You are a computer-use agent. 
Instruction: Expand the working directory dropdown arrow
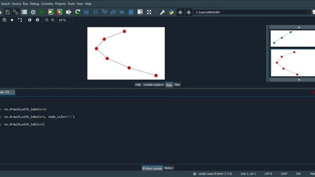coord(310,12)
